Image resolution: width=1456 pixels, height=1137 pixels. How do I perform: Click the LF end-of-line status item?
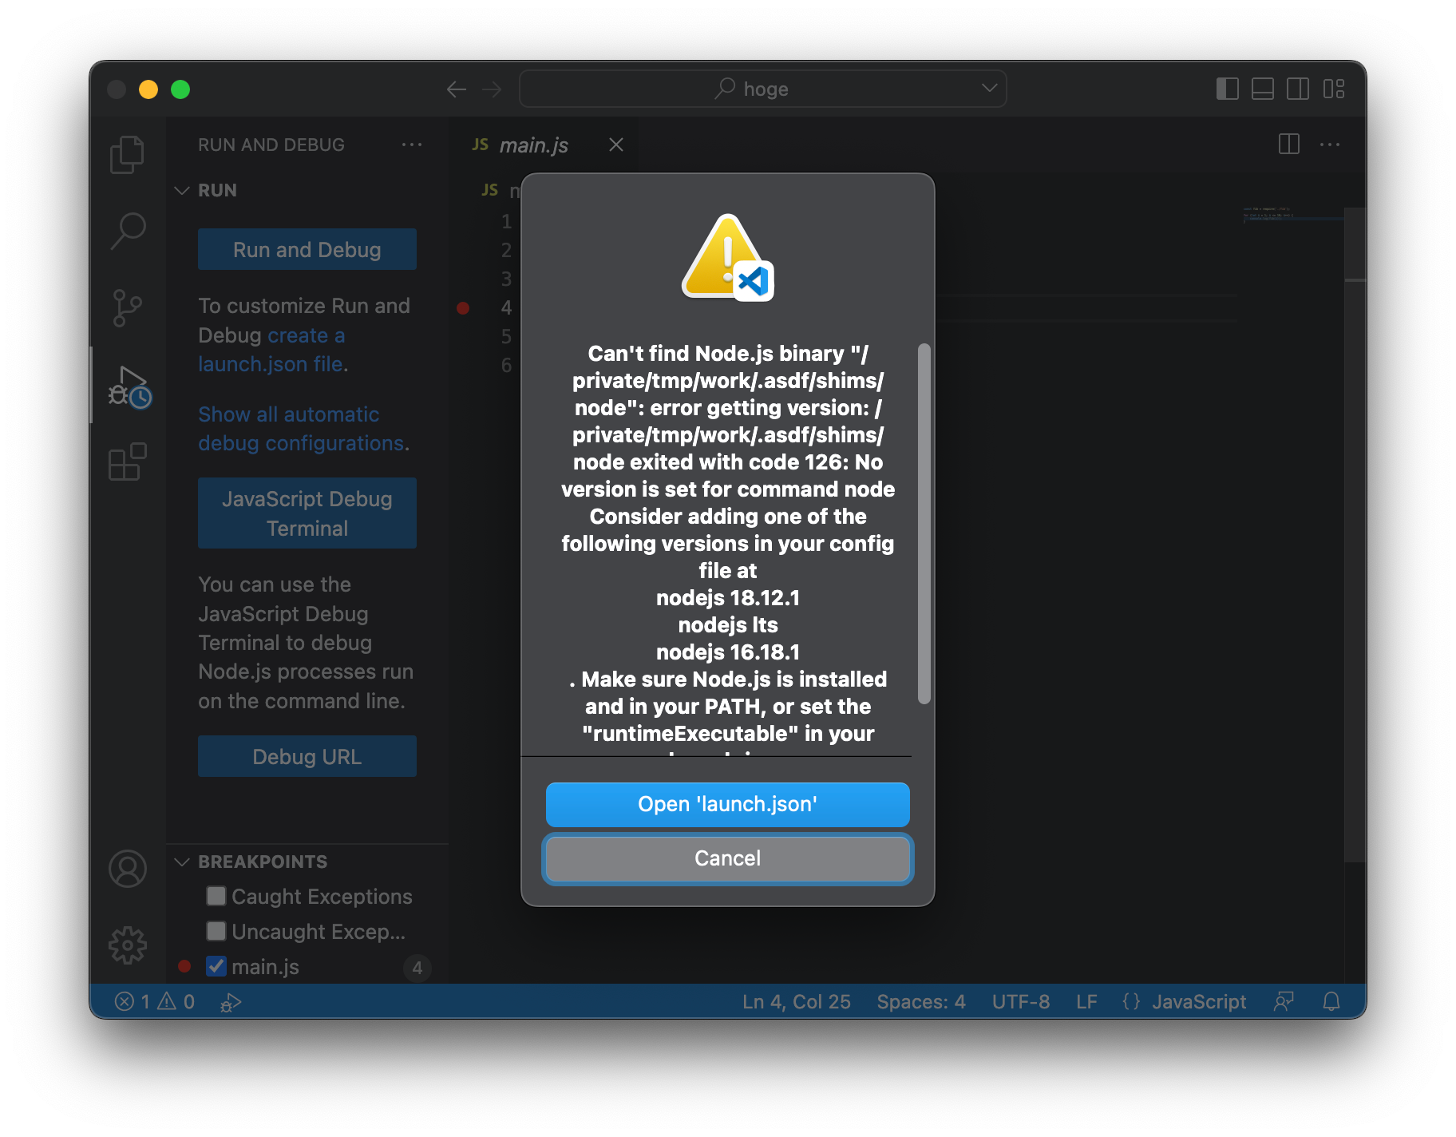(x=1086, y=1001)
